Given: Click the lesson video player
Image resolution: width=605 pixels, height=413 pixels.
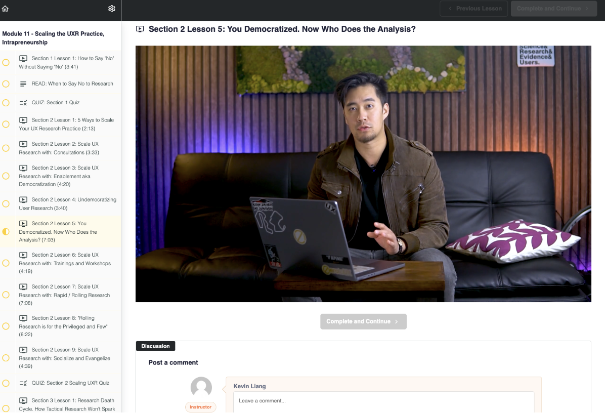Looking at the screenshot, I should [363, 174].
